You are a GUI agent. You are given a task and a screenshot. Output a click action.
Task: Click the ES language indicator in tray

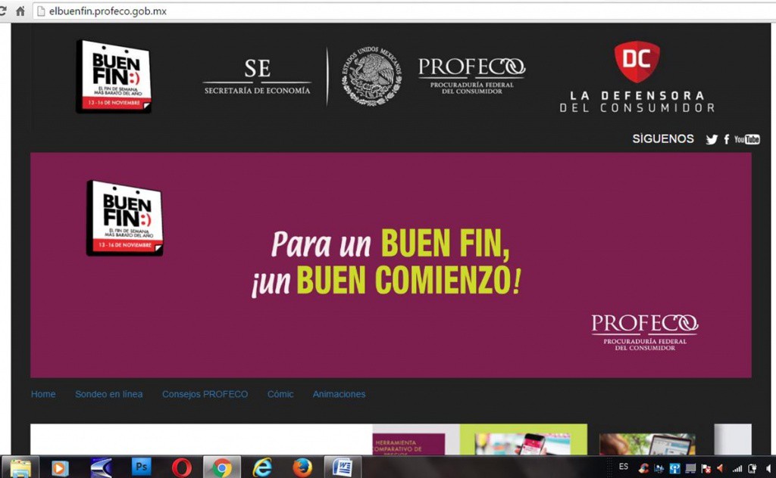pyautogui.click(x=624, y=466)
